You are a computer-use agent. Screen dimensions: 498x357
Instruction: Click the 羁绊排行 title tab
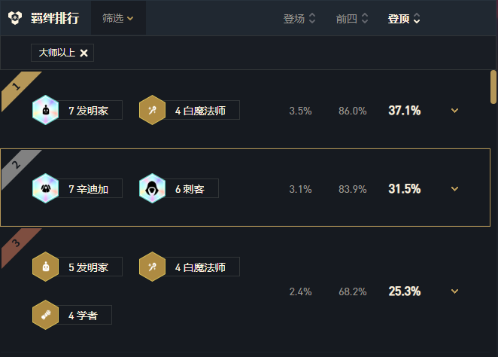click(55, 18)
